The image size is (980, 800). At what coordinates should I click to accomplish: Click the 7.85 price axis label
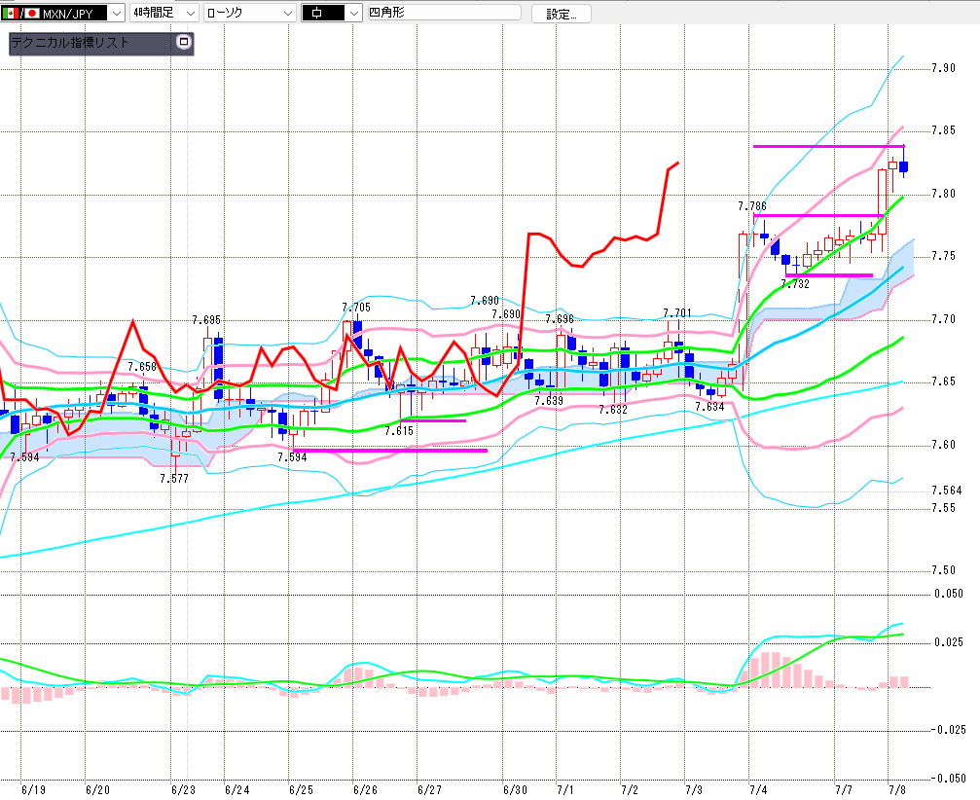click(x=943, y=130)
